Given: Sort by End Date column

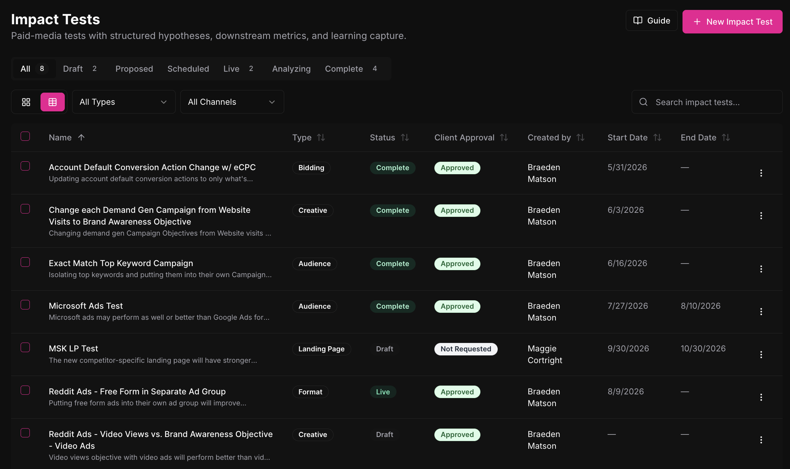Looking at the screenshot, I should (726, 137).
